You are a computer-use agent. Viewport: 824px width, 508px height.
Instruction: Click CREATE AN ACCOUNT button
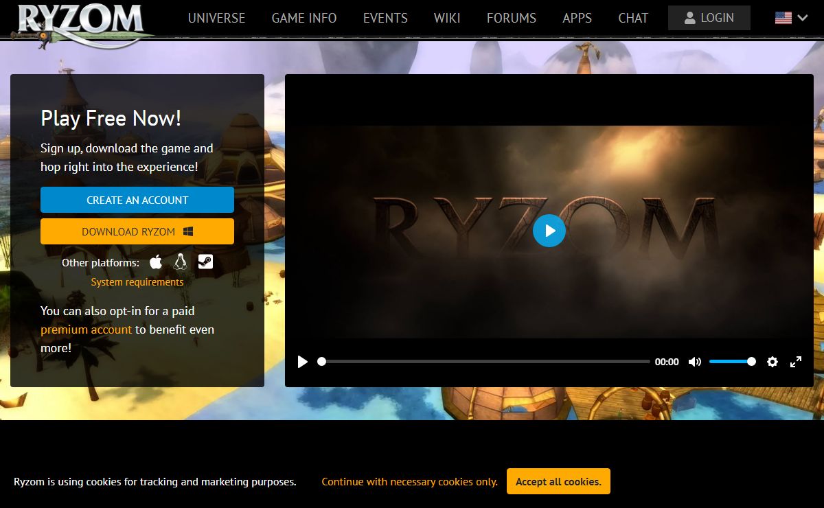point(137,200)
